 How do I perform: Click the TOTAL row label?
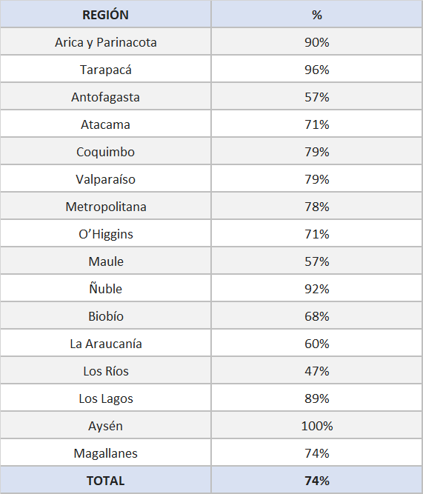click(106, 480)
